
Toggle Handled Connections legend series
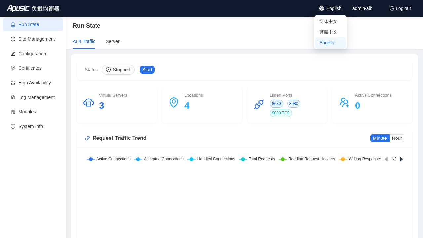[x=211, y=159]
